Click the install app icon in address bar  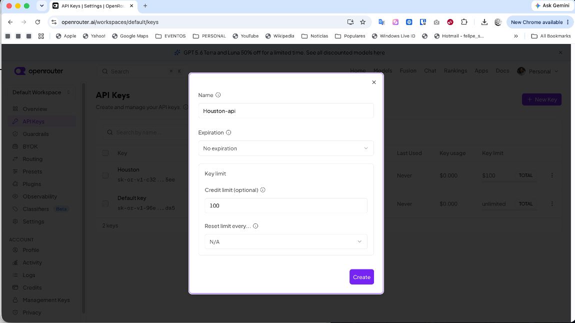click(350, 22)
